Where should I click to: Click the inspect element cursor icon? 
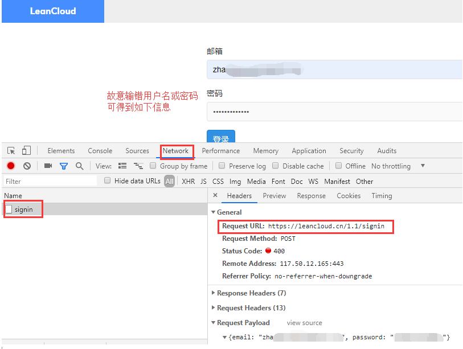(11, 151)
